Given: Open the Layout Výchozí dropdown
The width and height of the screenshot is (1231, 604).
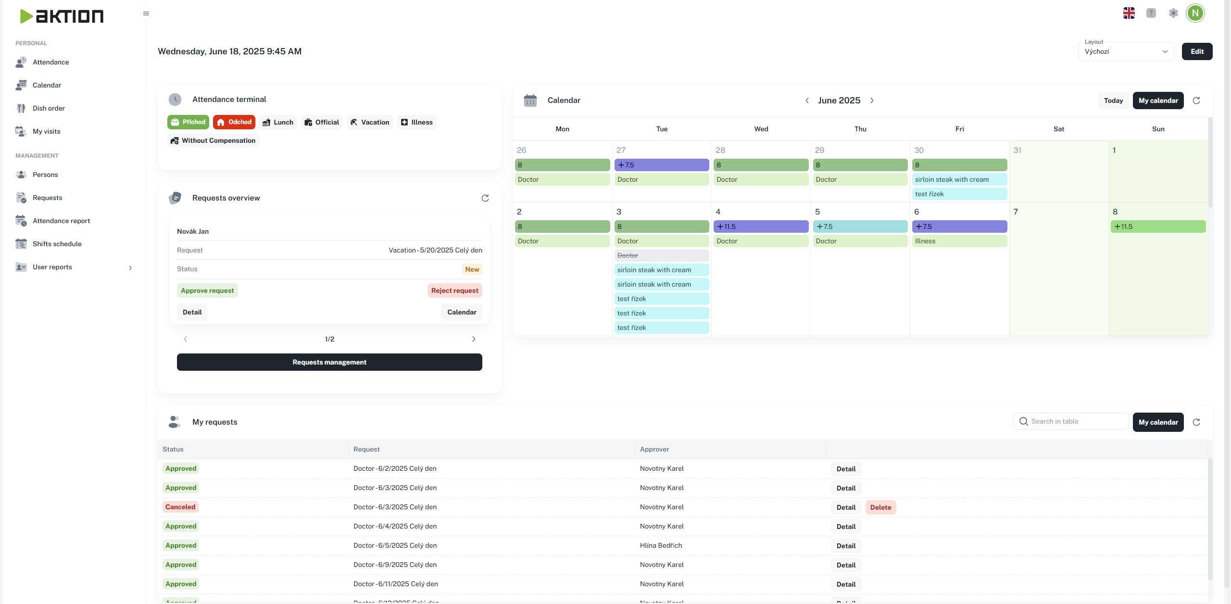Looking at the screenshot, I should (1125, 51).
